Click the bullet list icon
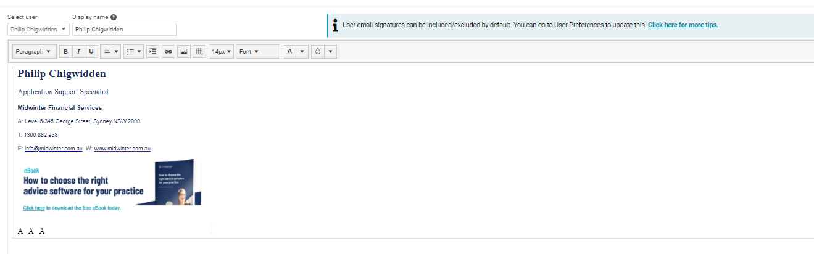This screenshot has height=254, width=814. (130, 52)
